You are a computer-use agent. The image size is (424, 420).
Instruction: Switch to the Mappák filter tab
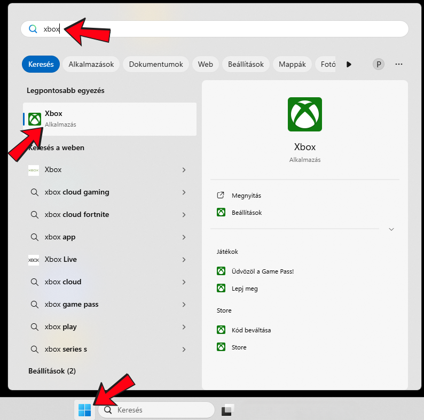[292, 64]
